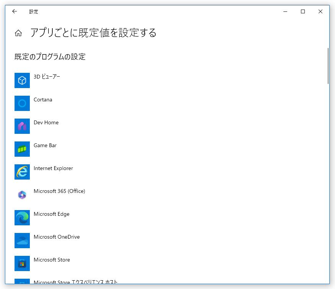Viewport: 335px width, 289px height.
Task: Select the Internet Explorer icon
Action: click(x=22, y=172)
